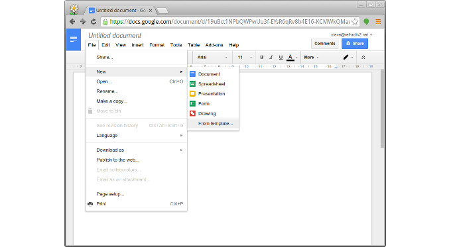Open the text color picker
The image size is (451, 247).
(292, 58)
